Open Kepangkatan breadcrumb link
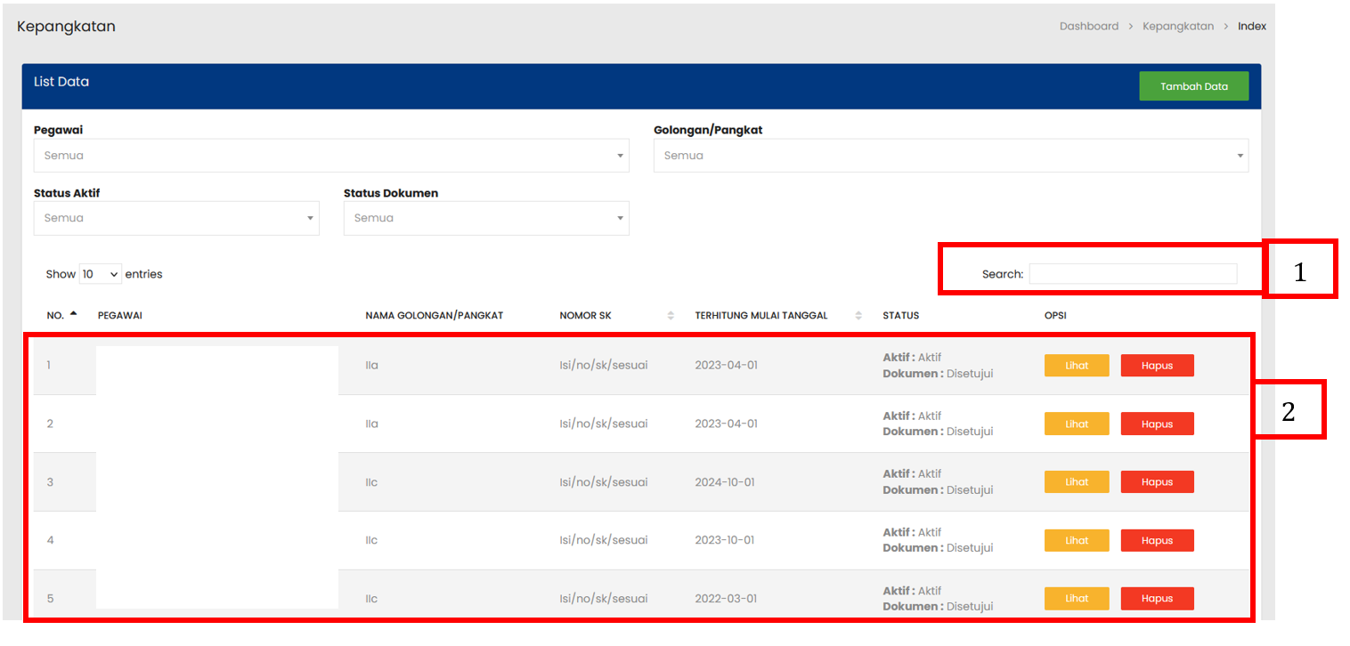Image resolution: width=1350 pixels, height=646 pixels. 1179,27
